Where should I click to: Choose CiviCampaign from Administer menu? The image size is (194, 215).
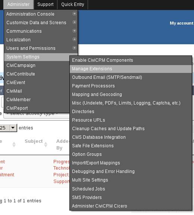[x=37, y=65]
